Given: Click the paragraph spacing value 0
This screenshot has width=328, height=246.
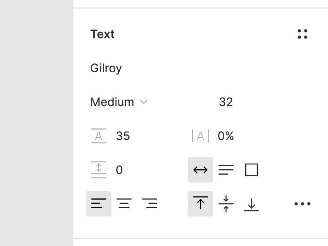Looking at the screenshot, I should 119,169.
